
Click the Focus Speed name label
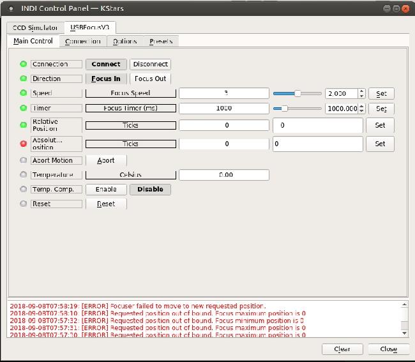(x=131, y=93)
